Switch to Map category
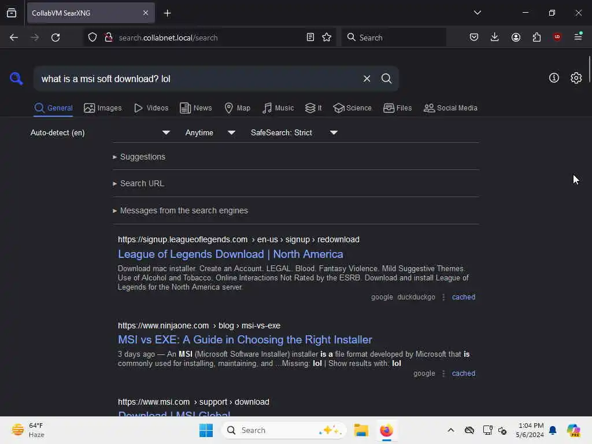 [x=238, y=108]
